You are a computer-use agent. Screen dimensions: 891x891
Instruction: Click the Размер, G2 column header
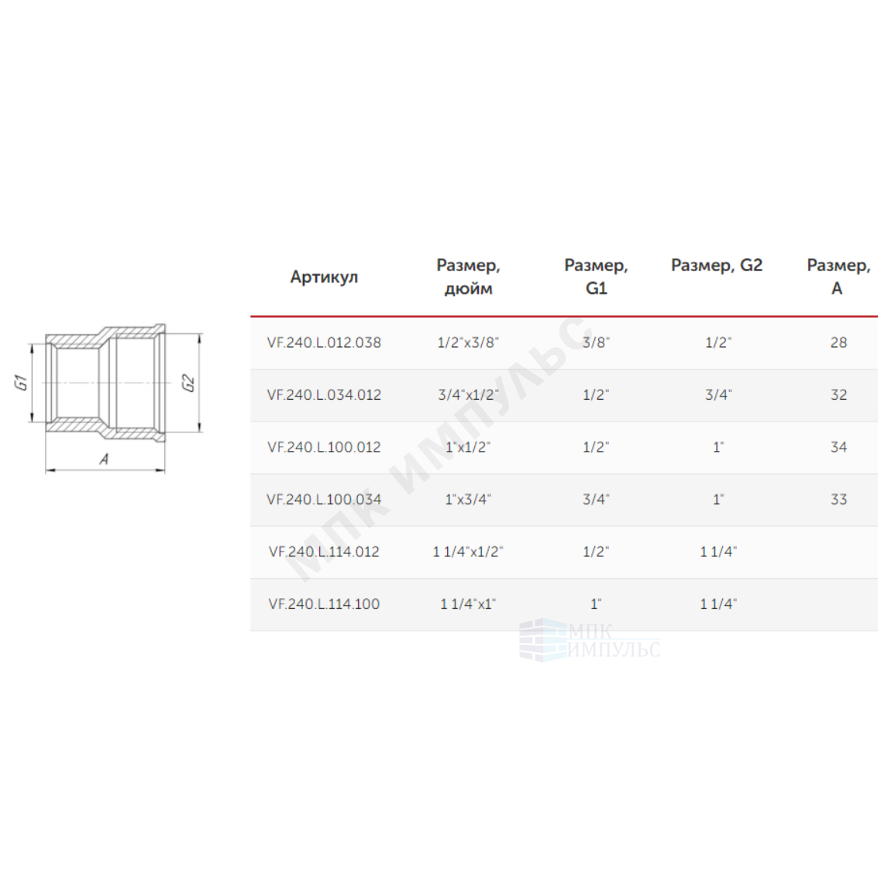point(717,266)
